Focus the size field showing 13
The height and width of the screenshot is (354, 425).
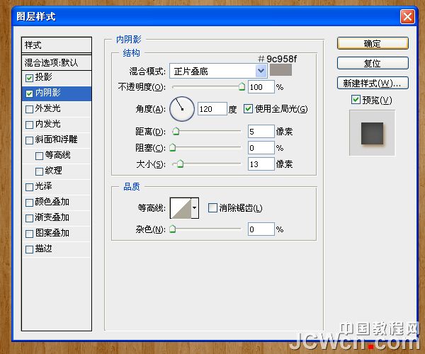(261, 164)
